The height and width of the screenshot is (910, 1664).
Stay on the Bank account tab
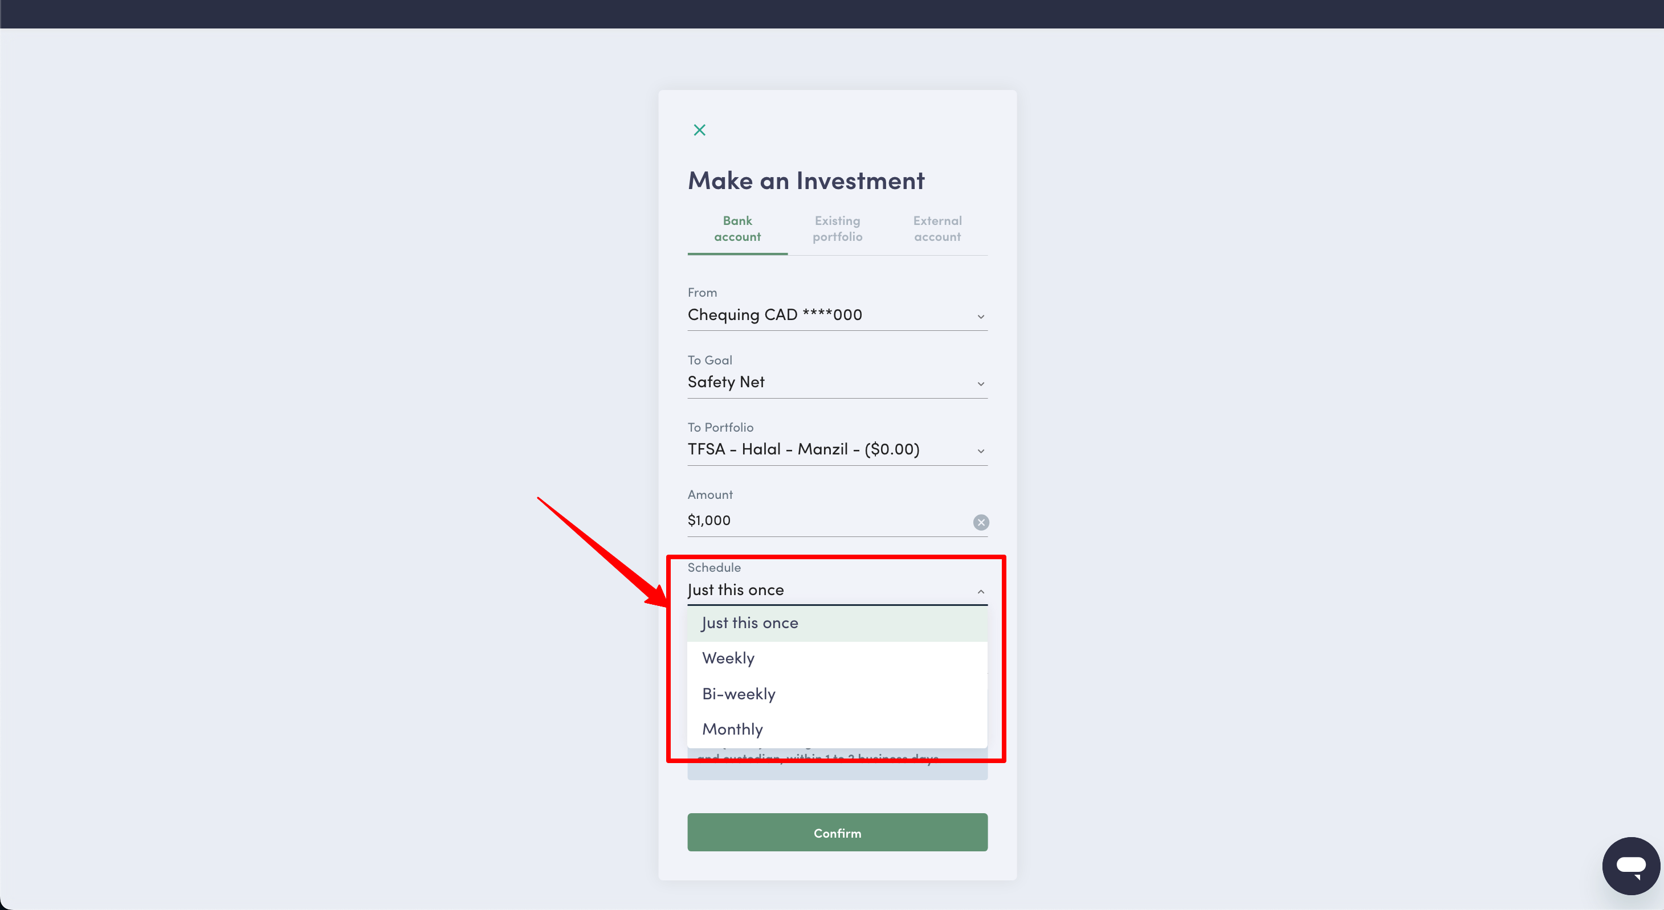(737, 228)
